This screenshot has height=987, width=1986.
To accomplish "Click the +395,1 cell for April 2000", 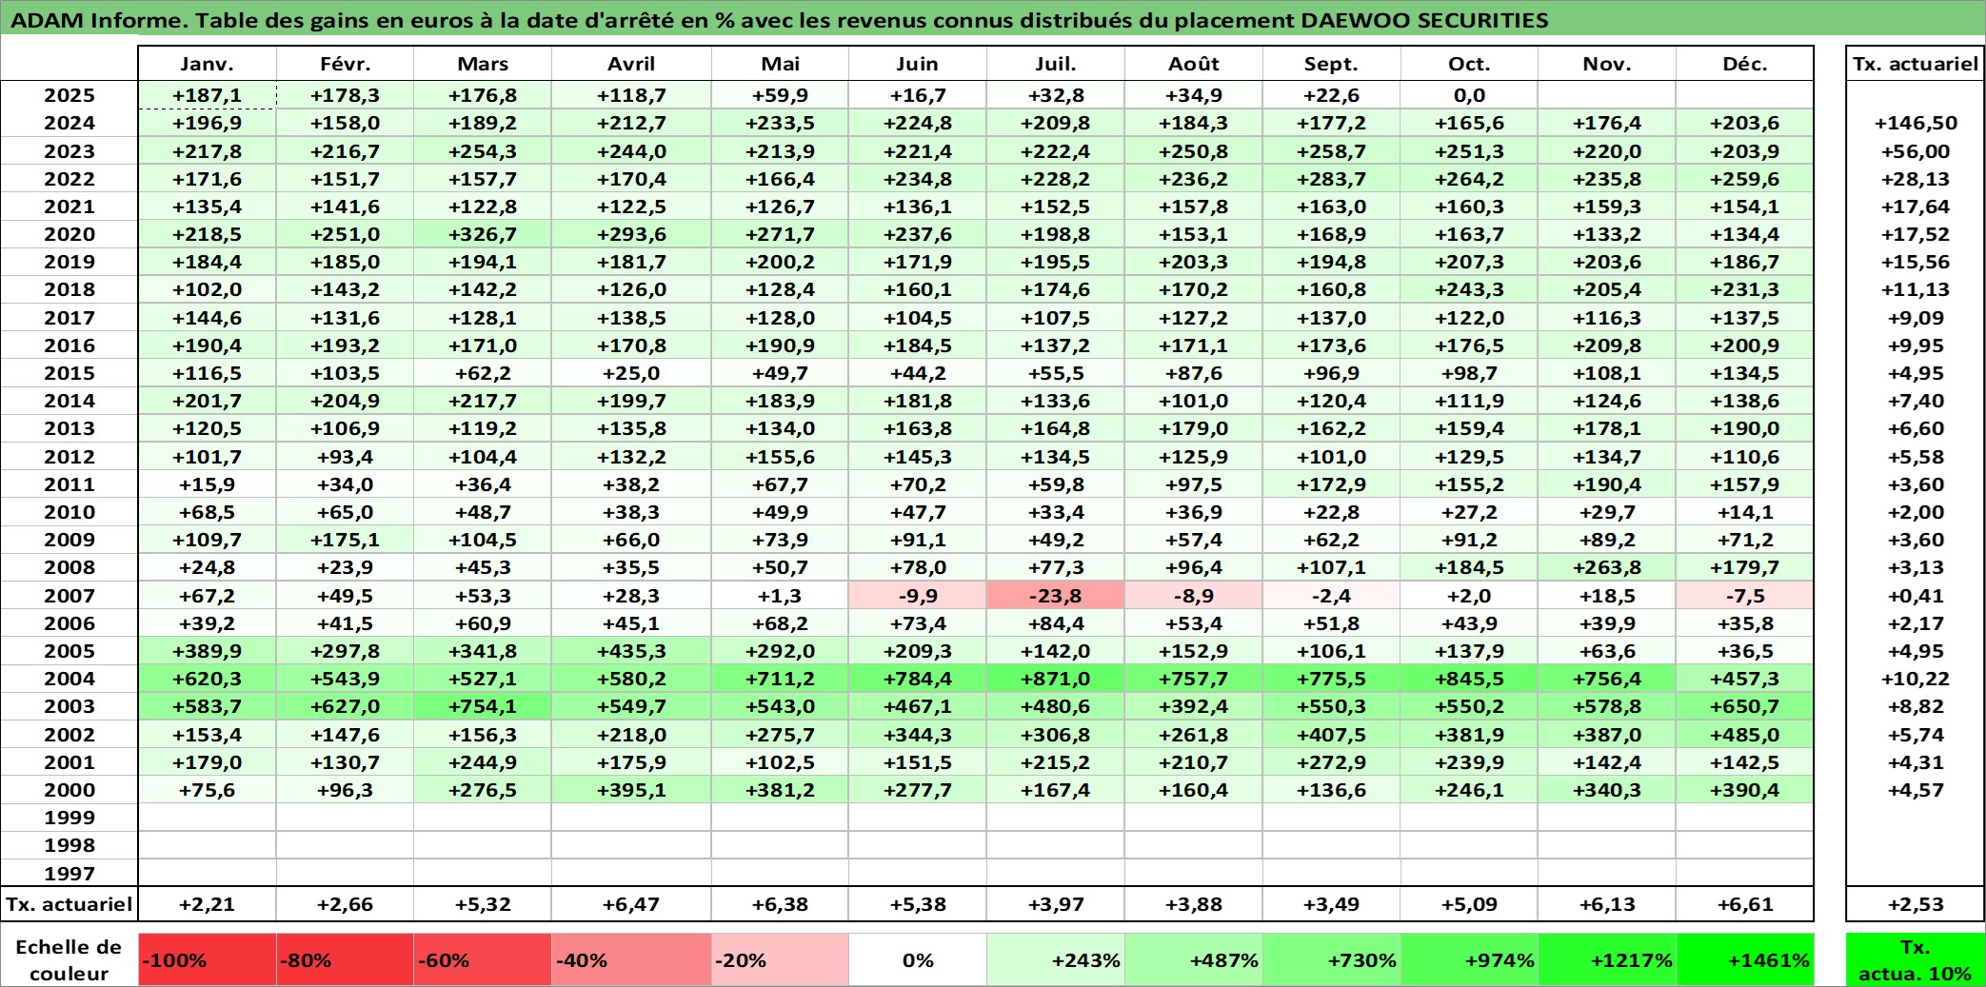I will tap(631, 790).
